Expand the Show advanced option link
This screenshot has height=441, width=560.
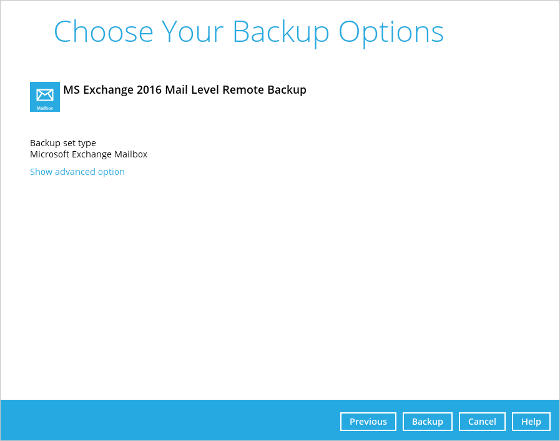click(x=77, y=172)
